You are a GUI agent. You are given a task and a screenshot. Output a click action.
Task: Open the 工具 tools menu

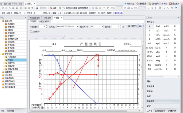tap(53, 8)
